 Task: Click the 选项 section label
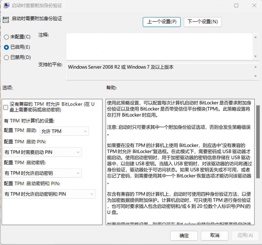click(8, 88)
